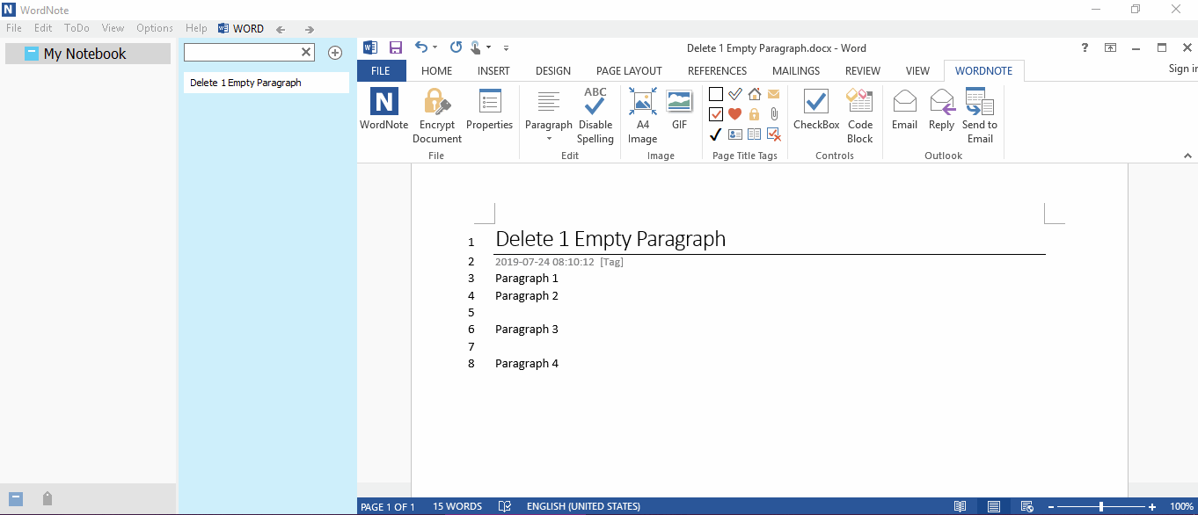The width and height of the screenshot is (1198, 515).
Task: Apply the black checkmark title tag
Action: pyautogui.click(x=715, y=134)
